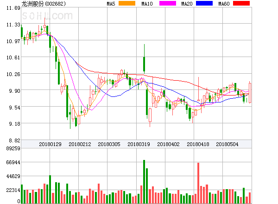Click the 66944 volume axis label
The width and height of the screenshot is (278, 204).
point(13,162)
